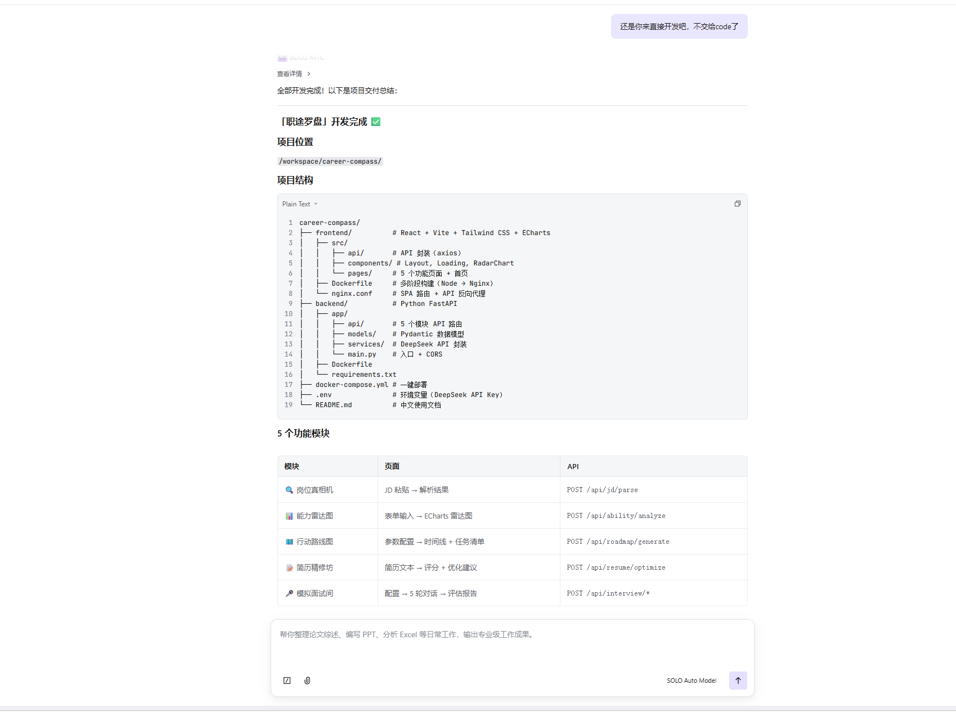Click the 模块 table column header
This screenshot has height=712, width=956.
click(x=291, y=466)
